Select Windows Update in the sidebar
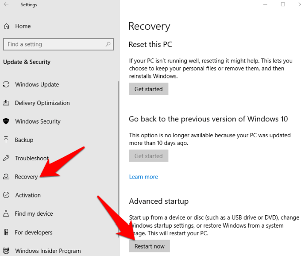301x256 pixels. 37,85
